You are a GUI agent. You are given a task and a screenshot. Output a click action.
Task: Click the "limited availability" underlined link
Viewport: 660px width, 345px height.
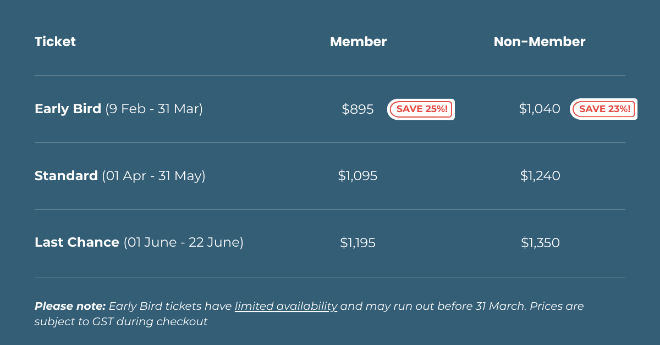pos(286,306)
